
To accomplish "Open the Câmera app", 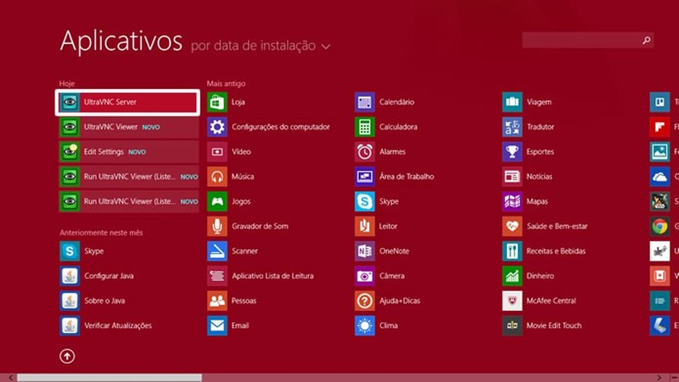I will [380, 276].
